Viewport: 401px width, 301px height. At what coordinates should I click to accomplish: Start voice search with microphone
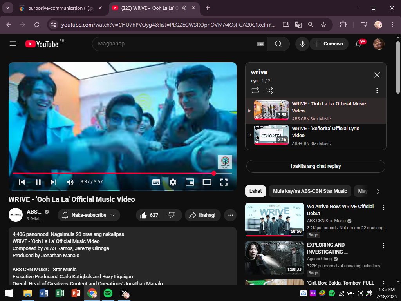tap(302, 44)
